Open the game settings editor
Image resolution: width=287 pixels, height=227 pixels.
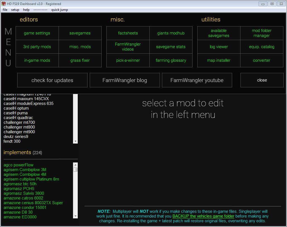37,33
